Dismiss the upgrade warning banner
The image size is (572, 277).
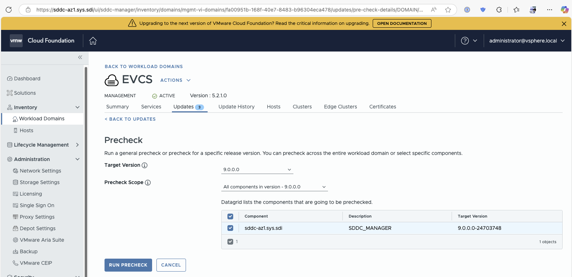coord(564,23)
